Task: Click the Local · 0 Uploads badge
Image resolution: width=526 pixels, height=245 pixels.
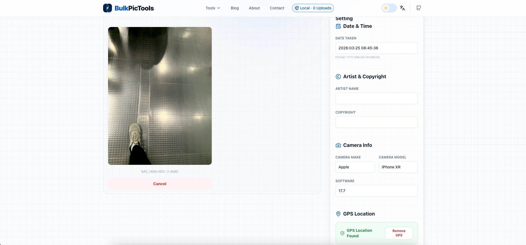Action: tap(313, 8)
